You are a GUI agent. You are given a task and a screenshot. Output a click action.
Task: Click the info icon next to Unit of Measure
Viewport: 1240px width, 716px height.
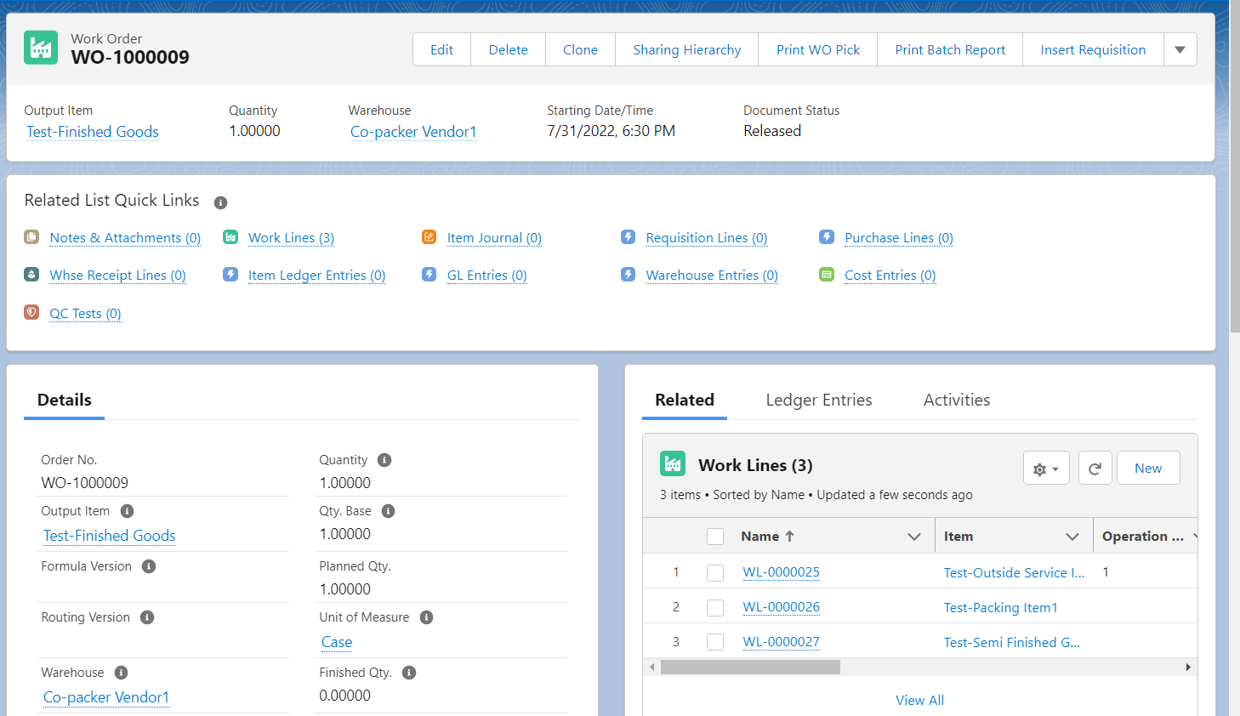(x=427, y=617)
